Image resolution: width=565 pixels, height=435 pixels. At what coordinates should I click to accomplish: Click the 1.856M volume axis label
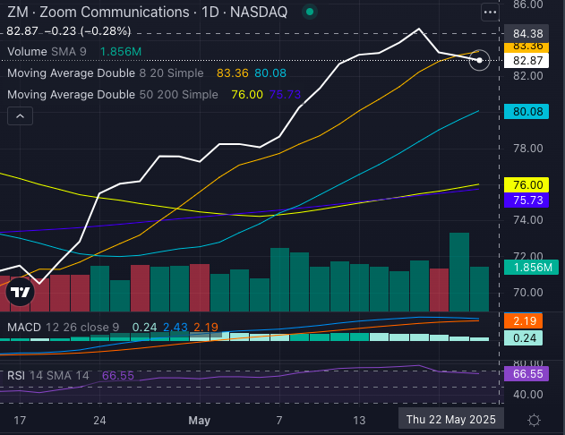531,268
